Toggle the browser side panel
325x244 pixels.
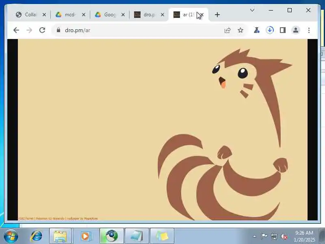(x=283, y=30)
